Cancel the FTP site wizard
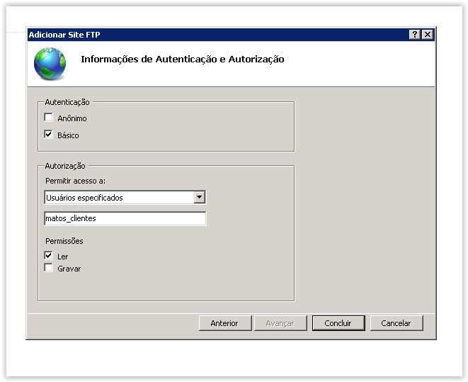Screen dimensions: 468x382 [396, 323]
